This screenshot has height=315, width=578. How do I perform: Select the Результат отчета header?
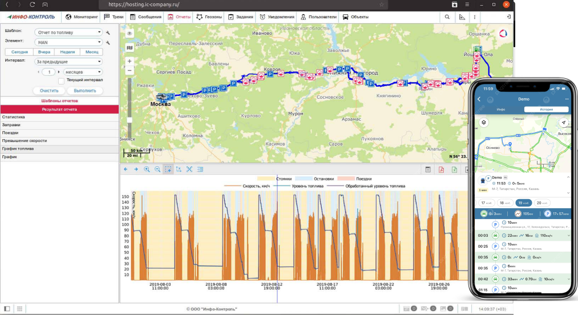[59, 109]
